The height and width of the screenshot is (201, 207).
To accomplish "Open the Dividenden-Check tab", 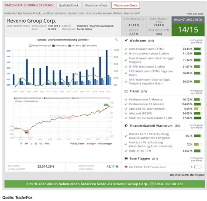I will 96,5.
